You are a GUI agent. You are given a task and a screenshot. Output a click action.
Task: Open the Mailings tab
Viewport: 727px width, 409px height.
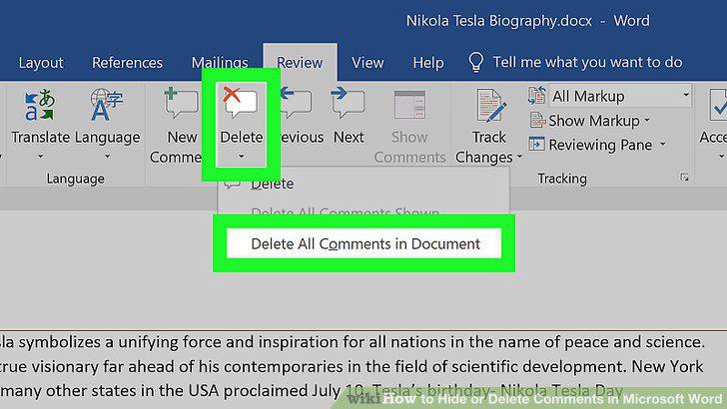click(220, 63)
